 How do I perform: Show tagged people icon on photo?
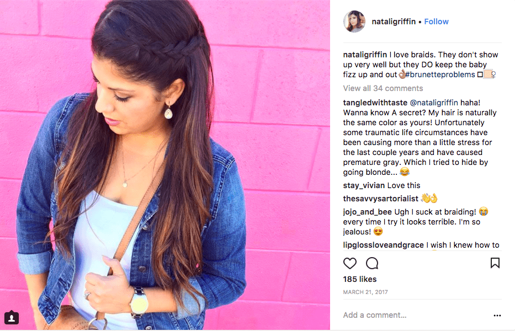coord(12,318)
